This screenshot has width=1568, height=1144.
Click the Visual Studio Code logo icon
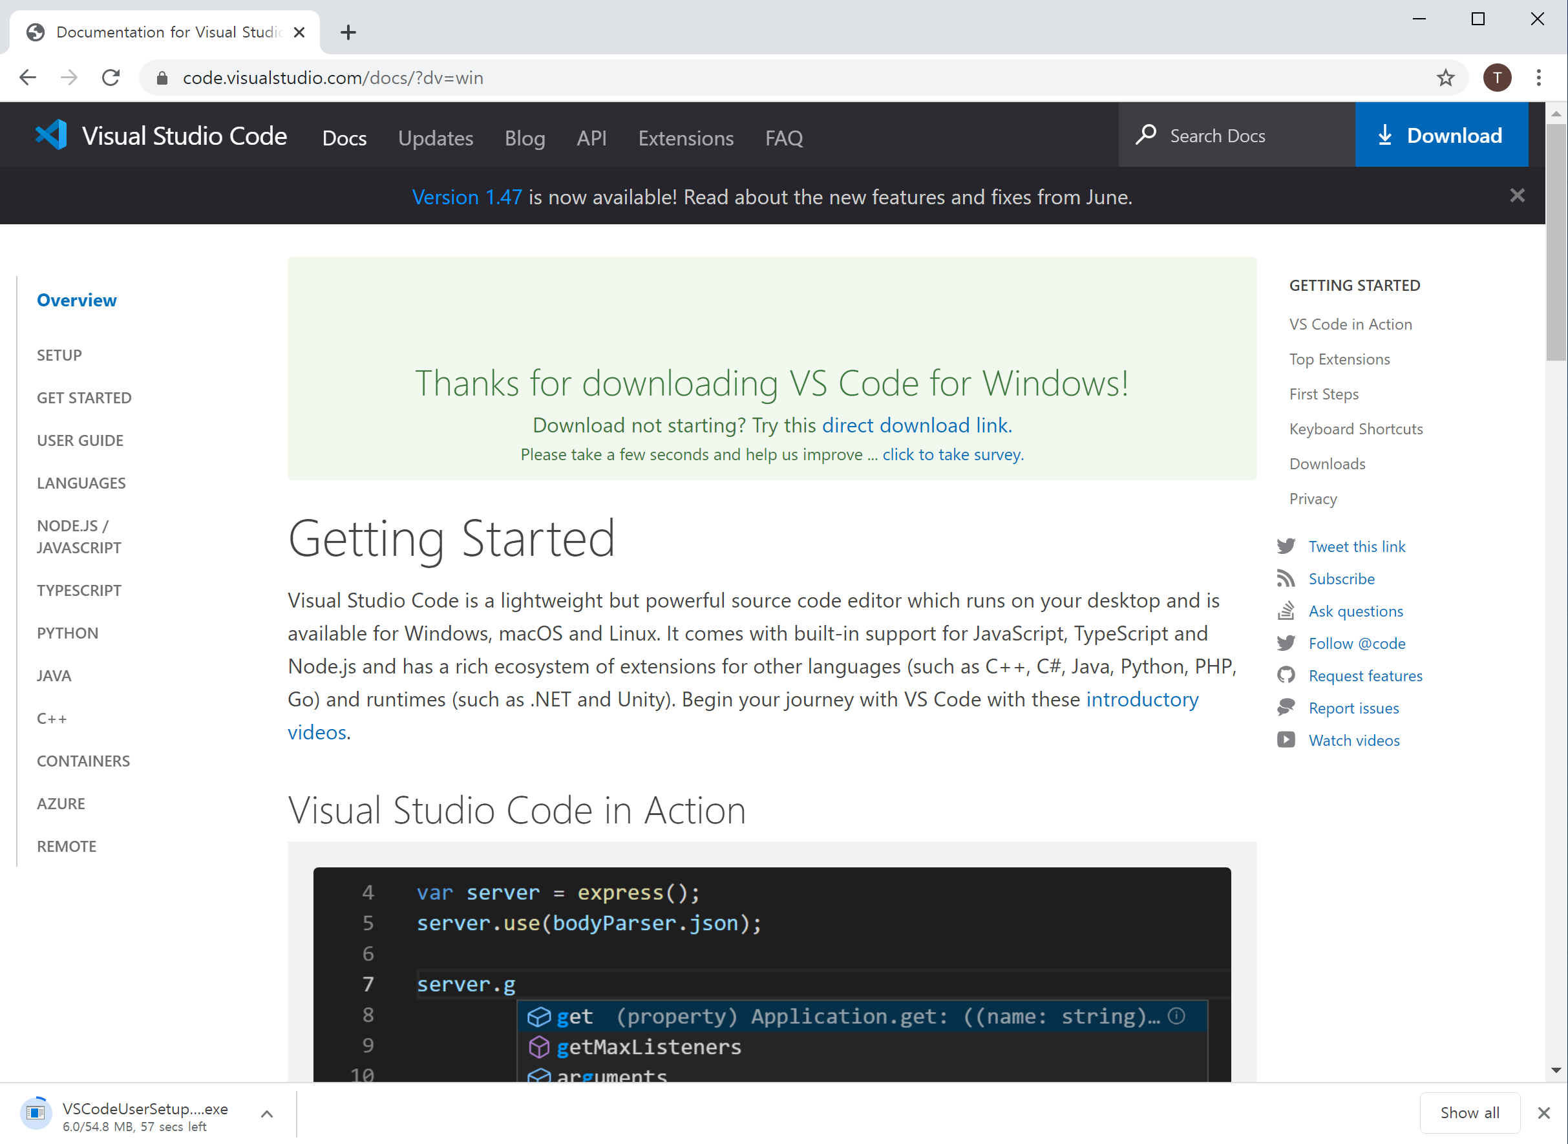51,135
